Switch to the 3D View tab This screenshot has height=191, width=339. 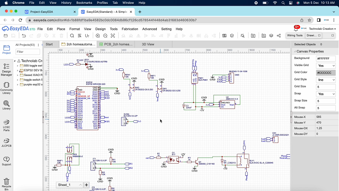point(148,44)
